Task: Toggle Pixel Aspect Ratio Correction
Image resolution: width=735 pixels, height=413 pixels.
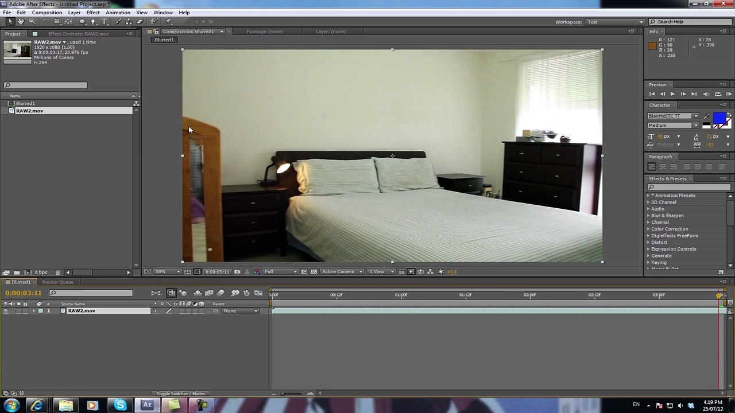Action: [x=402, y=272]
